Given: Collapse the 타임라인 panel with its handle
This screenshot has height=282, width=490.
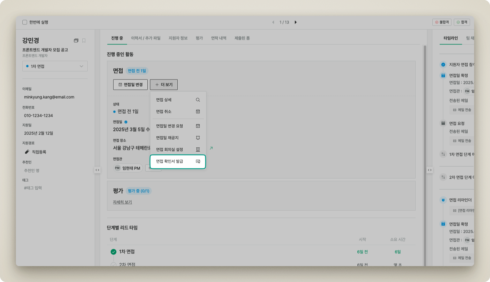Looking at the screenshot, I should pyautogui.click(x=430, y=170).
